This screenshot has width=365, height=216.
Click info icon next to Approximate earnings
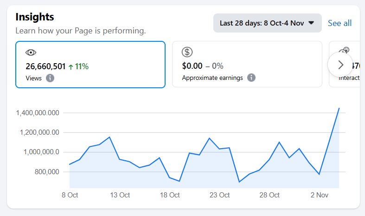[x=251, y=78]
